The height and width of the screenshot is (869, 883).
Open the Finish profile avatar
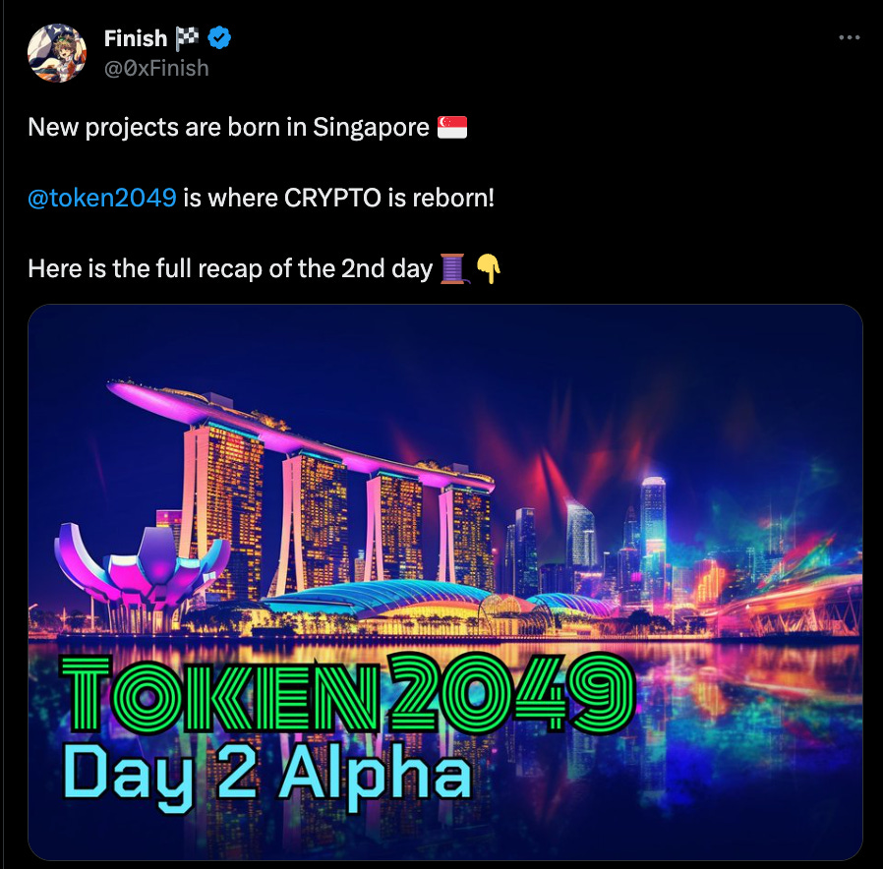(57, 53)
